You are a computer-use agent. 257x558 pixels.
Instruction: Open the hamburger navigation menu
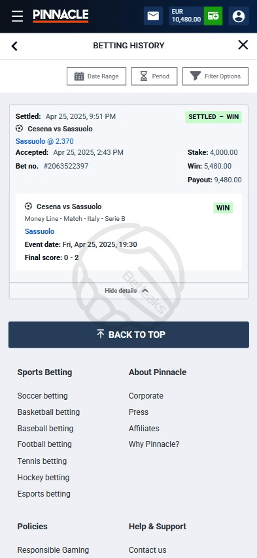click(x=17, y=16)
